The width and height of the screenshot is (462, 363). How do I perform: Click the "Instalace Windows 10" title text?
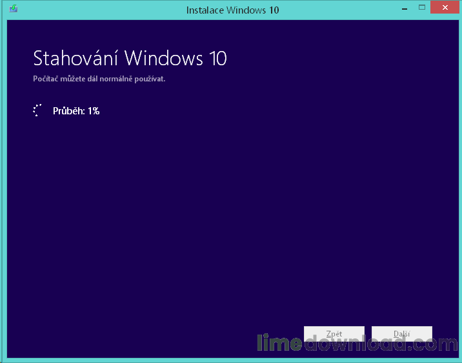pyautogui.click(x=232, y=10)
